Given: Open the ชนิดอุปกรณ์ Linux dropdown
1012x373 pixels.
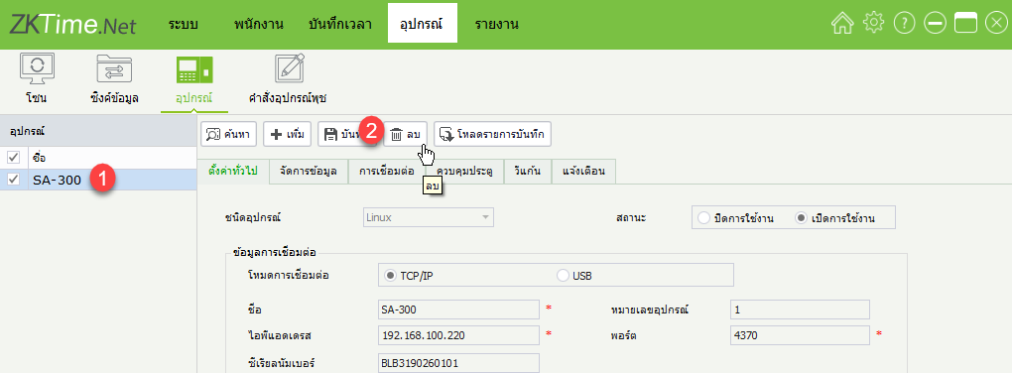Looking at the screenshot, I should click(428, 217).
